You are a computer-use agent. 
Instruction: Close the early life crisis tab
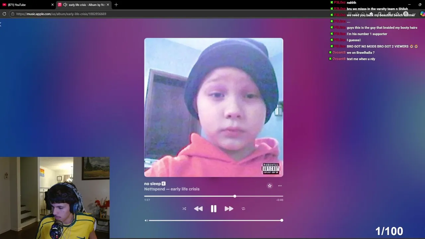[108, 5]
